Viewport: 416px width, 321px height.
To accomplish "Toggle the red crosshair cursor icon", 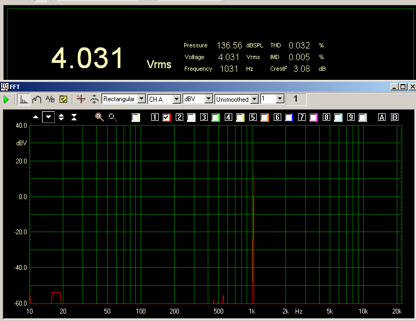I will (80, 99).
